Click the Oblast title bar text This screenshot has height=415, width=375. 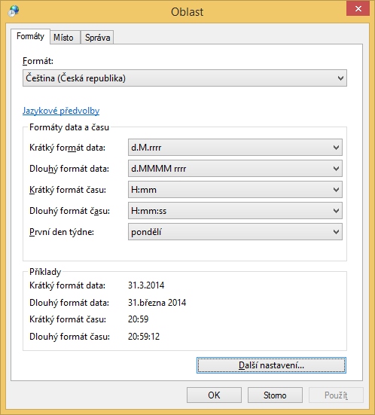click(x=187, y=12)
